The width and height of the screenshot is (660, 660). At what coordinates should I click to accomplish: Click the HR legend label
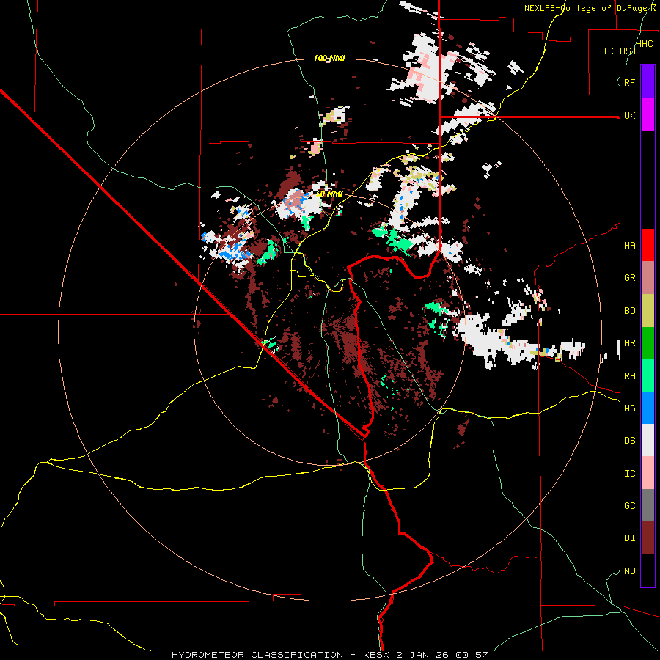click(629, 343)
